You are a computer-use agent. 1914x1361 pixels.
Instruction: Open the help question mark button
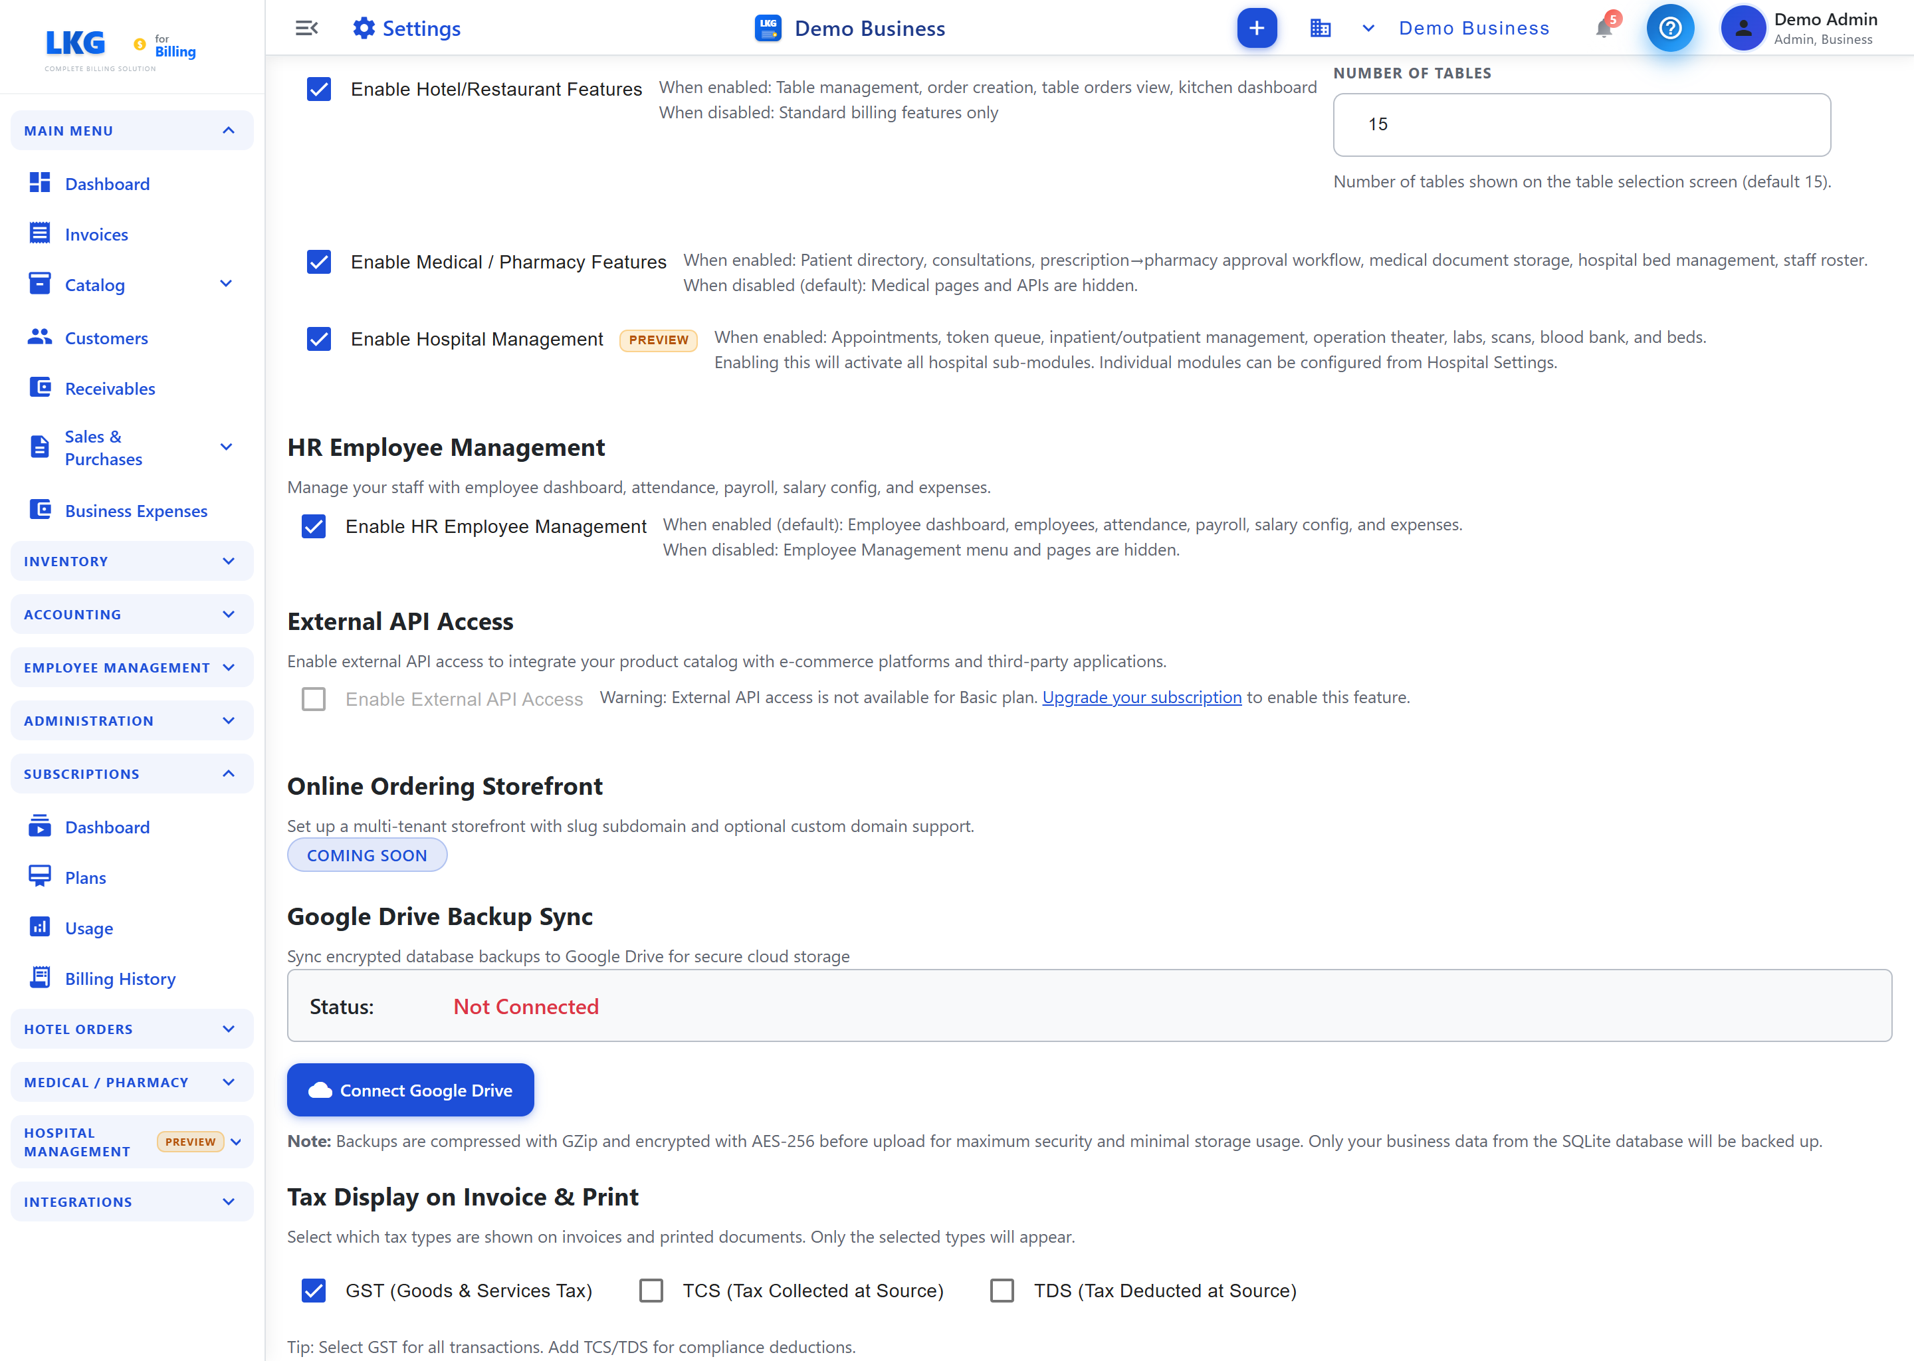point(1669,29)
